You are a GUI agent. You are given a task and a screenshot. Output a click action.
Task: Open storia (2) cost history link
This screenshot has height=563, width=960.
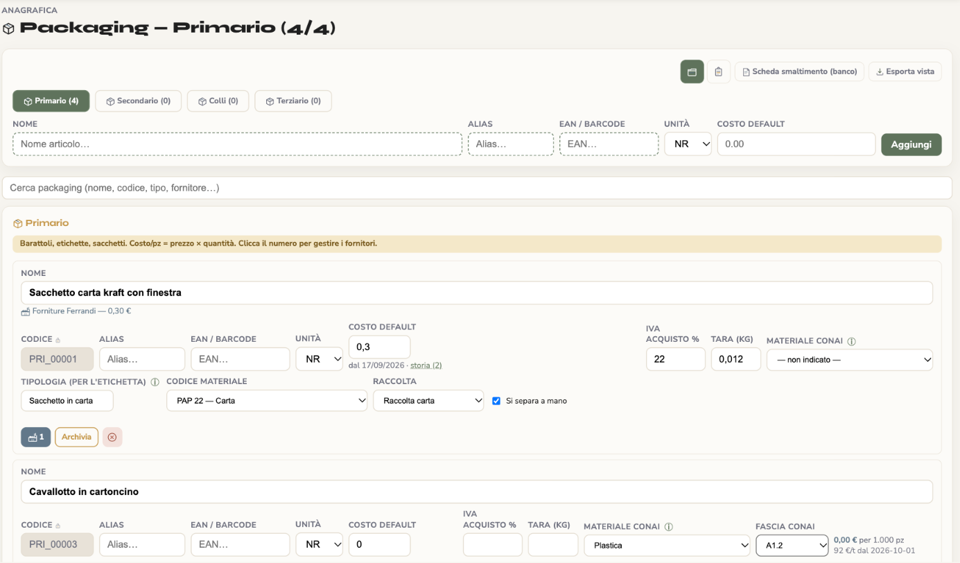[426, 365]
